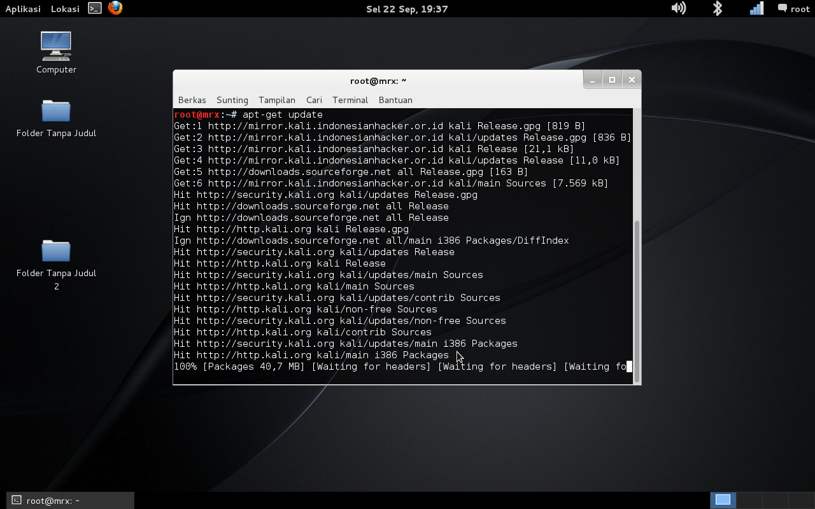Open the Firefox-style browser launcher in top panel
The image size is (815, 509).
point(115,8)
